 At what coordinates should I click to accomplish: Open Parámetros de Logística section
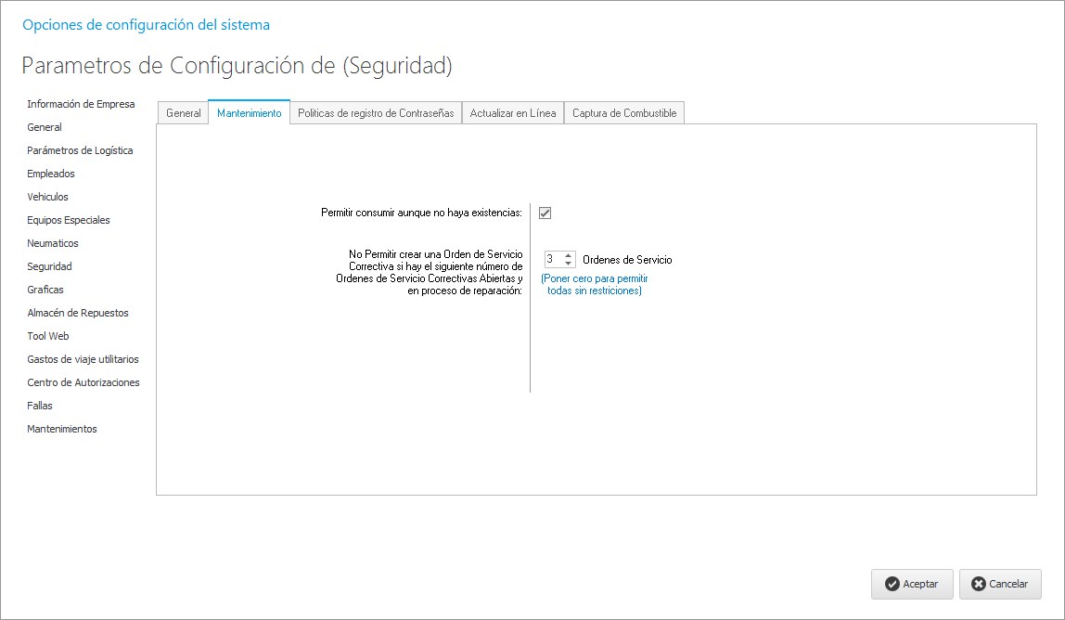80,150
